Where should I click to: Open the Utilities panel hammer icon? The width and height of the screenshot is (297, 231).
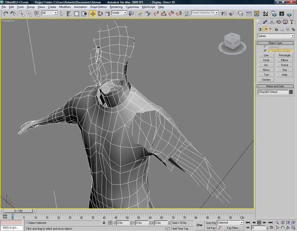291,22
